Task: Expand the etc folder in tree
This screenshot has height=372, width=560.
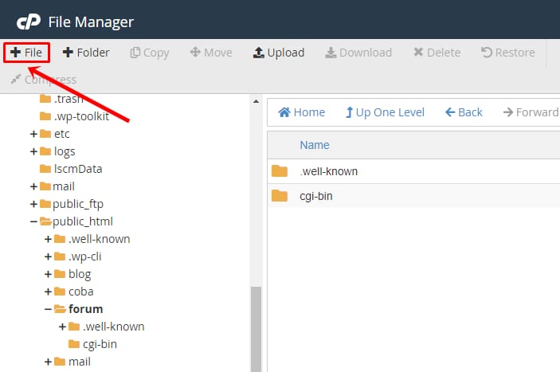Action: [33, 134]
